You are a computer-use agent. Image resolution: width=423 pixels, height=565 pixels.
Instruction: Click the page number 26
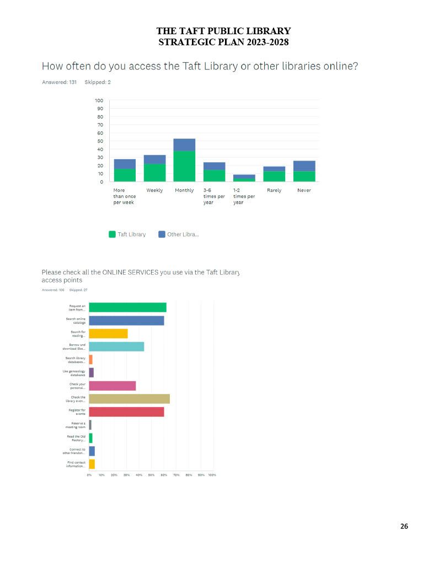[x=404, y=526]
